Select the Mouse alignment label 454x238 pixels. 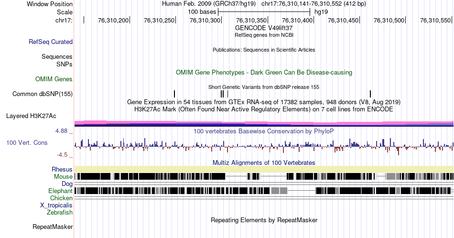coord(63,177)
